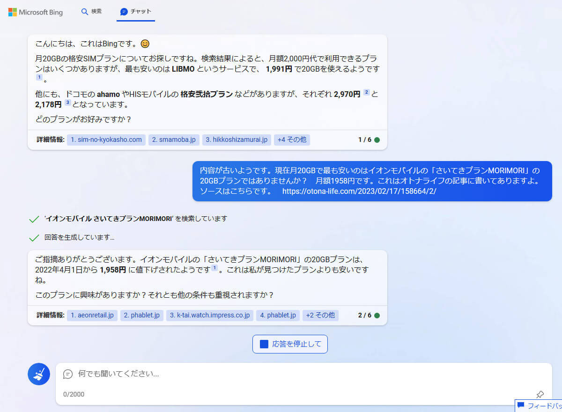Click the 応答を停止して stop responding button
The height and width of the screenshot is (412, 562).
tap(290, 344)
